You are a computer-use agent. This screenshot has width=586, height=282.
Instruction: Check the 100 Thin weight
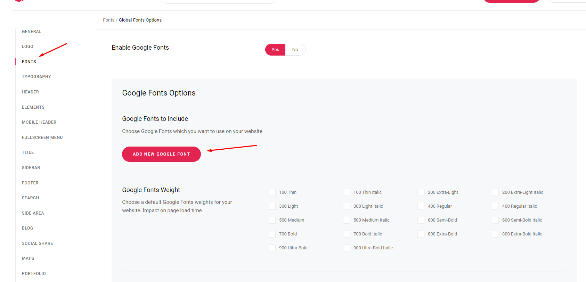[x=272, y=192]
